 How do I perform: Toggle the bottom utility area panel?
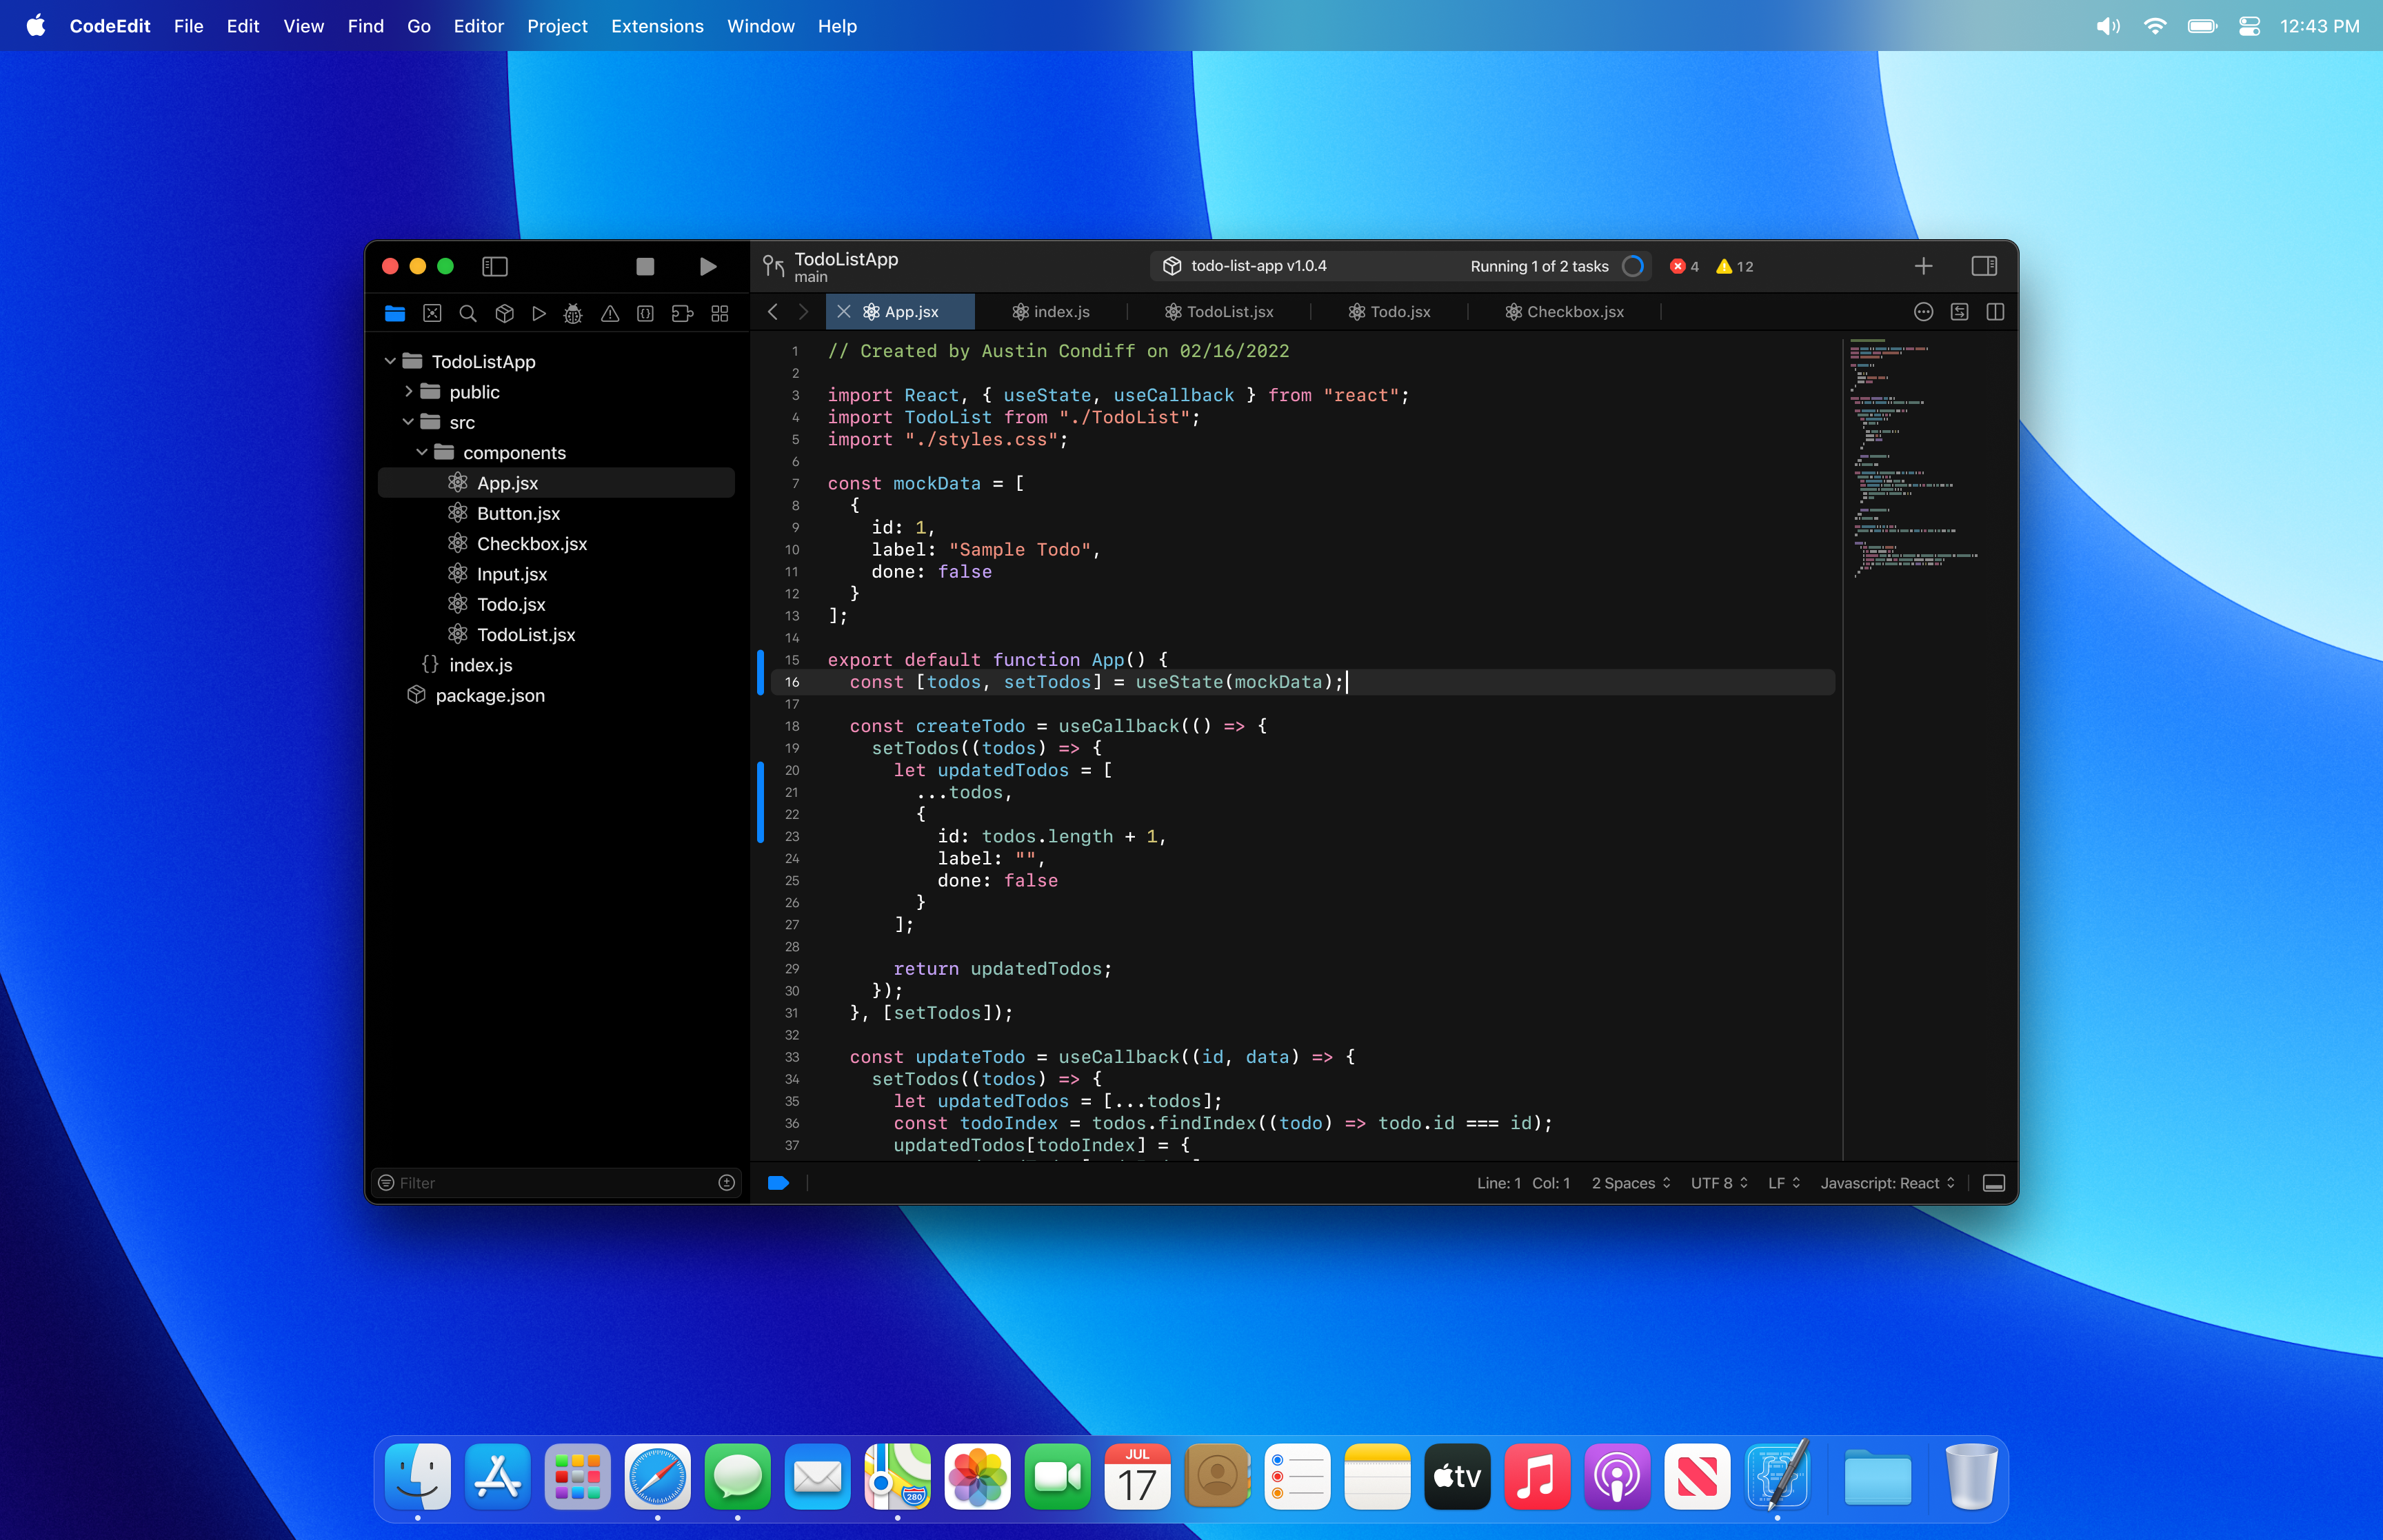point(1993,1183)
